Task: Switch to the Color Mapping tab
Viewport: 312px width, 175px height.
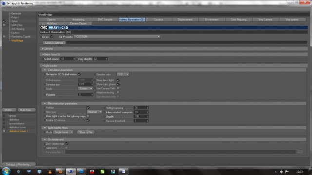Action: pyautogui.click(x=238, y=19)
